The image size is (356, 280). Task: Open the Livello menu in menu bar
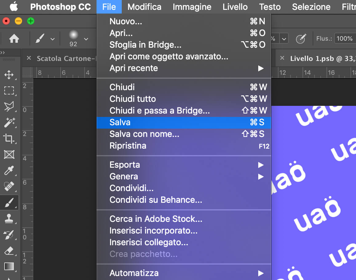pos(235,7)
